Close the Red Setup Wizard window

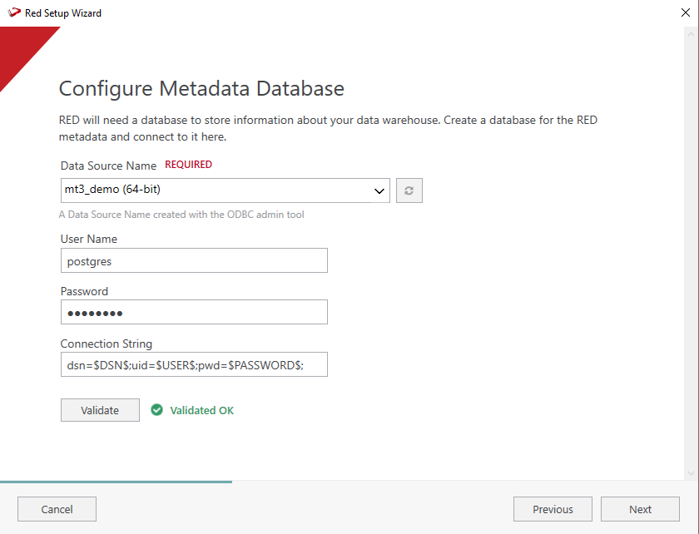pyautogui.click(x=685, y=13)
